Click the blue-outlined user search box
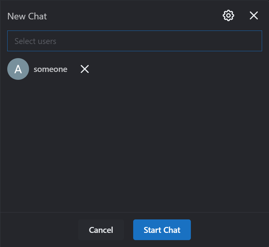The height and width of the screenshot is (247, 269). point(134,41)
